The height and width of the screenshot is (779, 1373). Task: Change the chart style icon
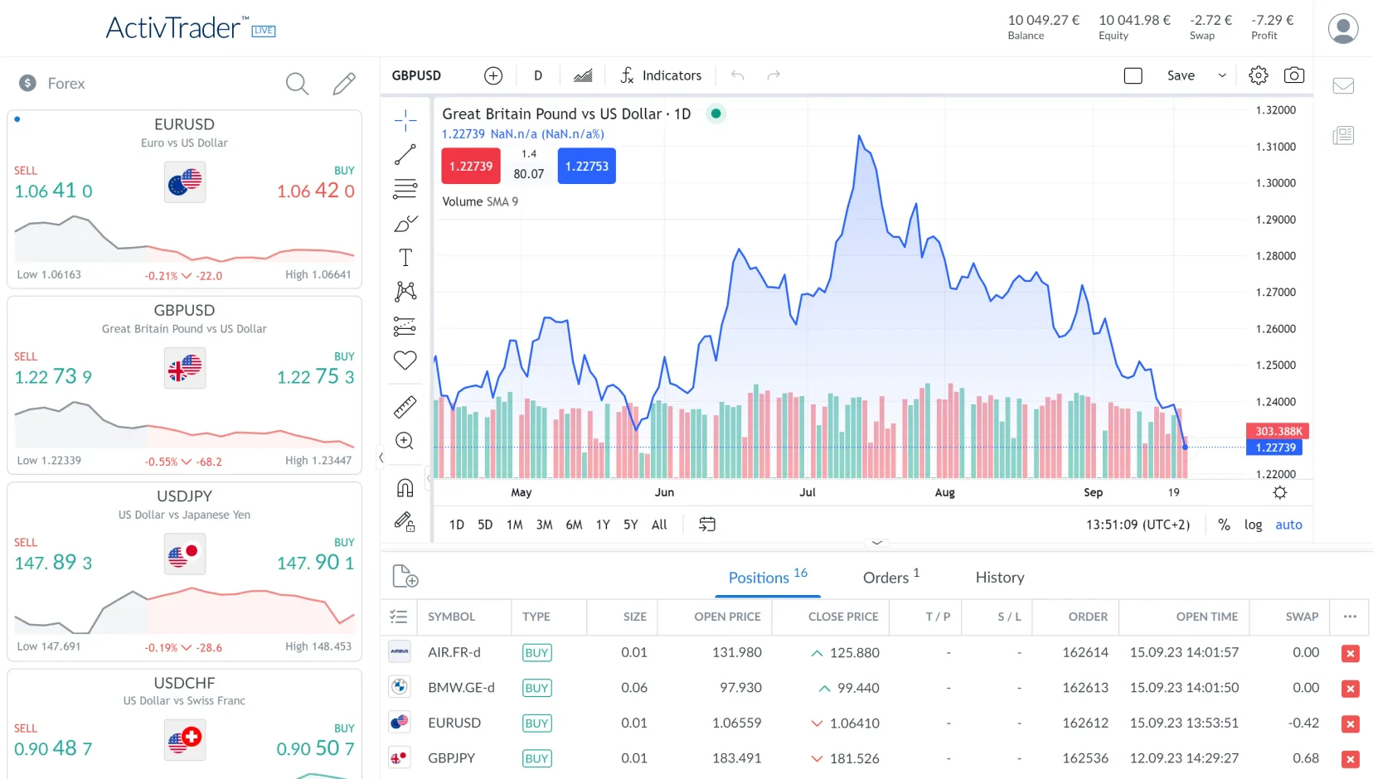point(584,75)
